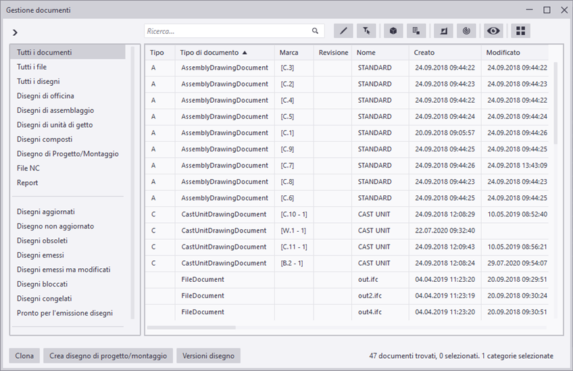The width and height of the screenshot is (573, 371).
Task: Sort by the Modificato column header
Action: tap(515, 53)
